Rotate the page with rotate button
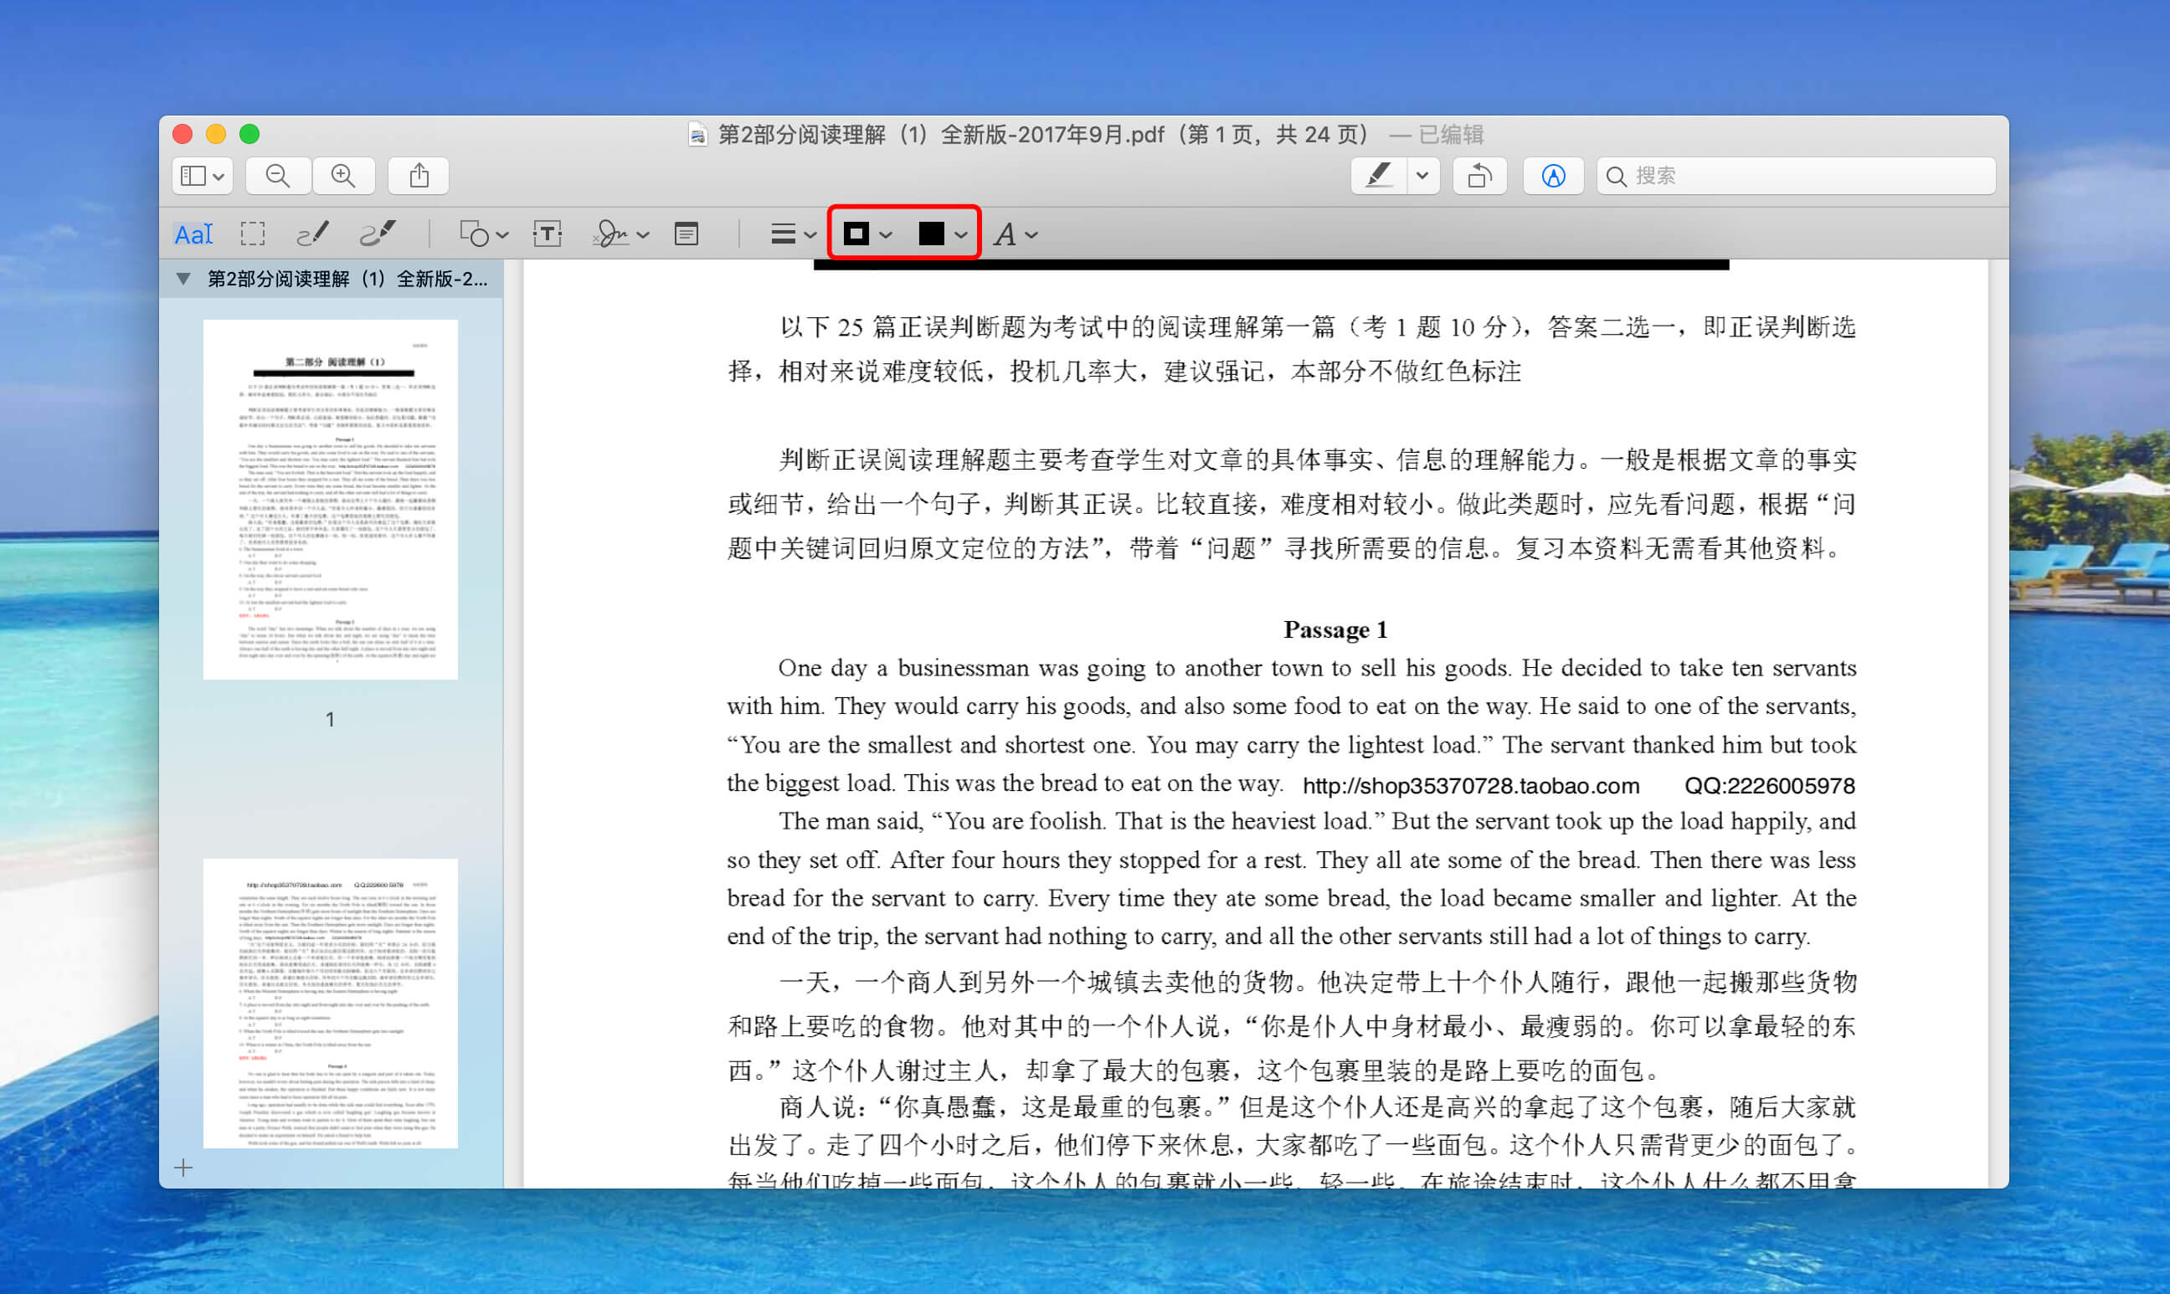Image resolution: width=2170 pixels, height=1294 pixels. click(1479, 176)
